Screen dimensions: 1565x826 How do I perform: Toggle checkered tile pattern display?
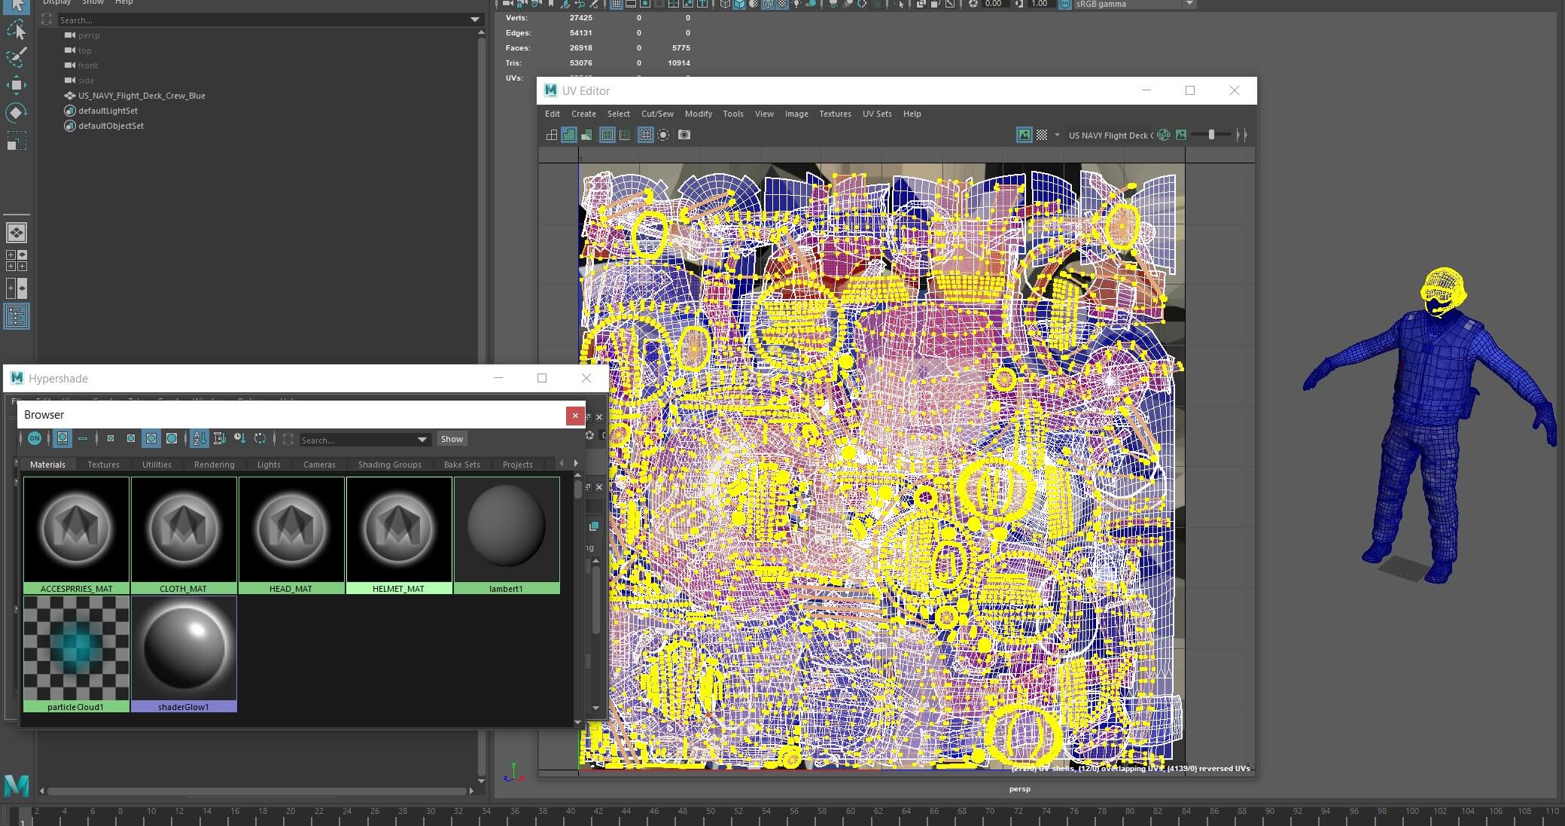(1042, 135)
